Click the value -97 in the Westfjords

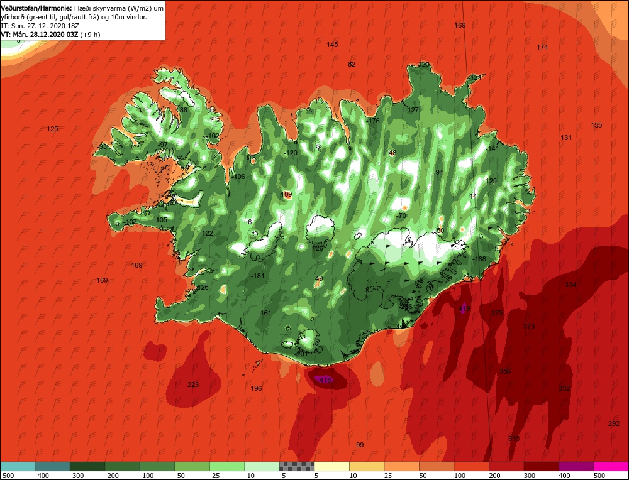pos(162,145)
